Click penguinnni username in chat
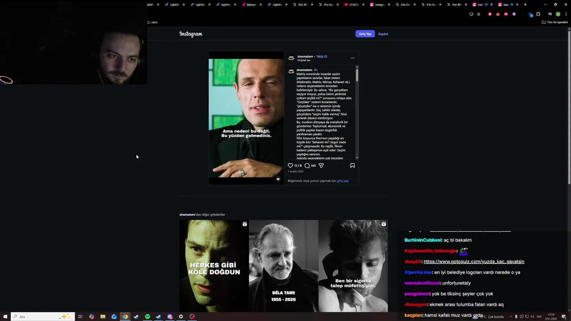 (417, 294)
